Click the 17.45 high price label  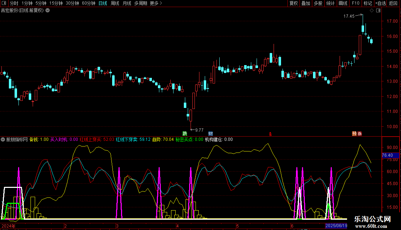(x=349, y=16)
